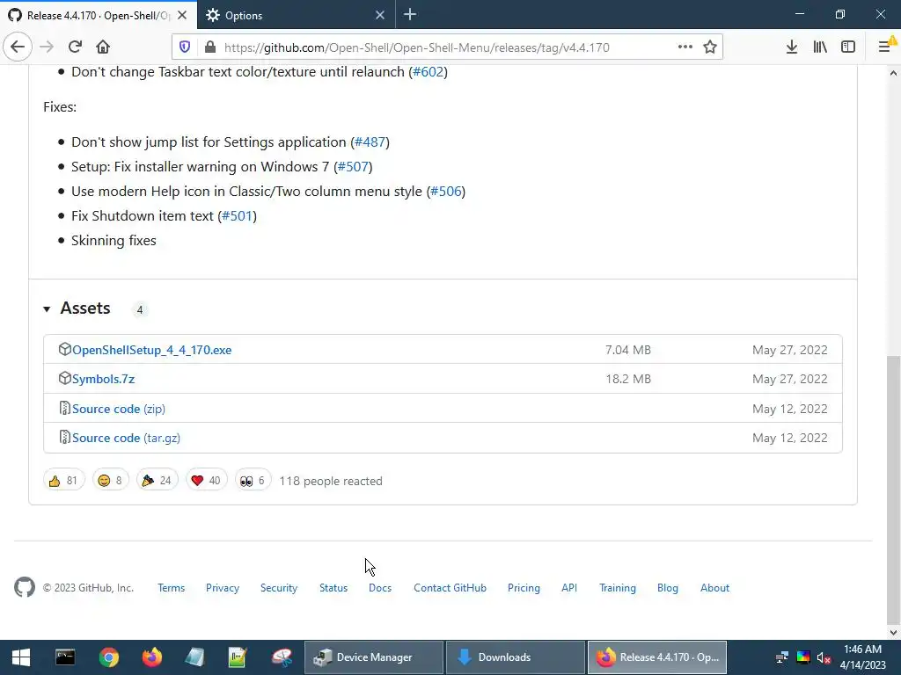Click the laugh reaction 8
901x675 pixels.
110,481
